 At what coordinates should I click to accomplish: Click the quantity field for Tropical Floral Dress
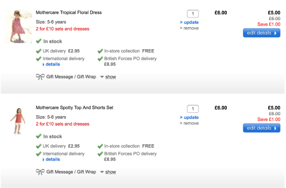pyautogui.click(x=193, y=14)
